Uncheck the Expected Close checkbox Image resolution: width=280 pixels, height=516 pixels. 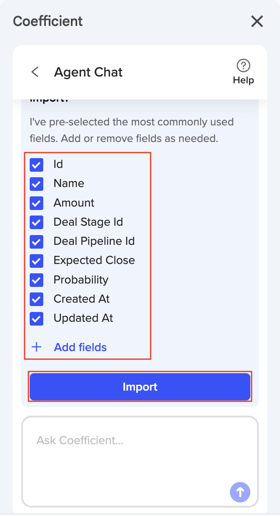pos(36,261)
